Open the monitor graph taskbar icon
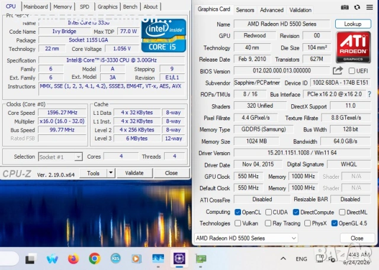379x270 pixels. point(158,258)
